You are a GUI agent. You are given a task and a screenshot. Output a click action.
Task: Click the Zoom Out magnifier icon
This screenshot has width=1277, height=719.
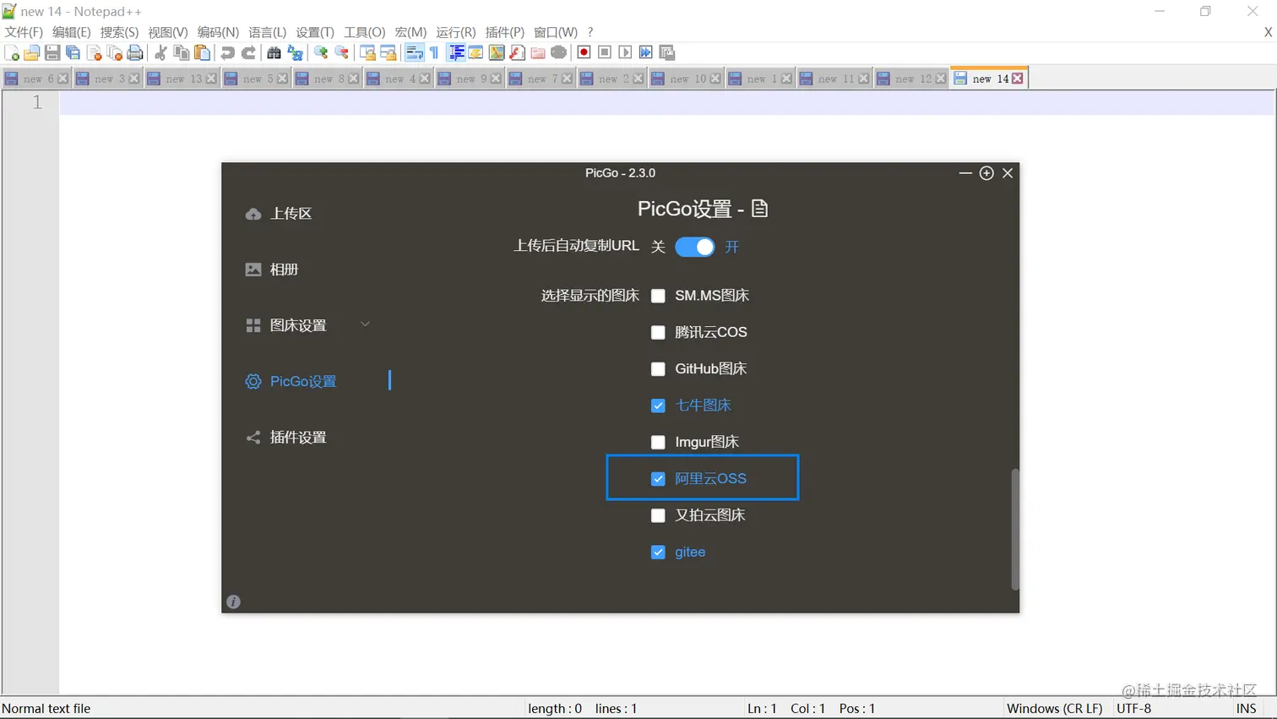(x=341, y=52)
